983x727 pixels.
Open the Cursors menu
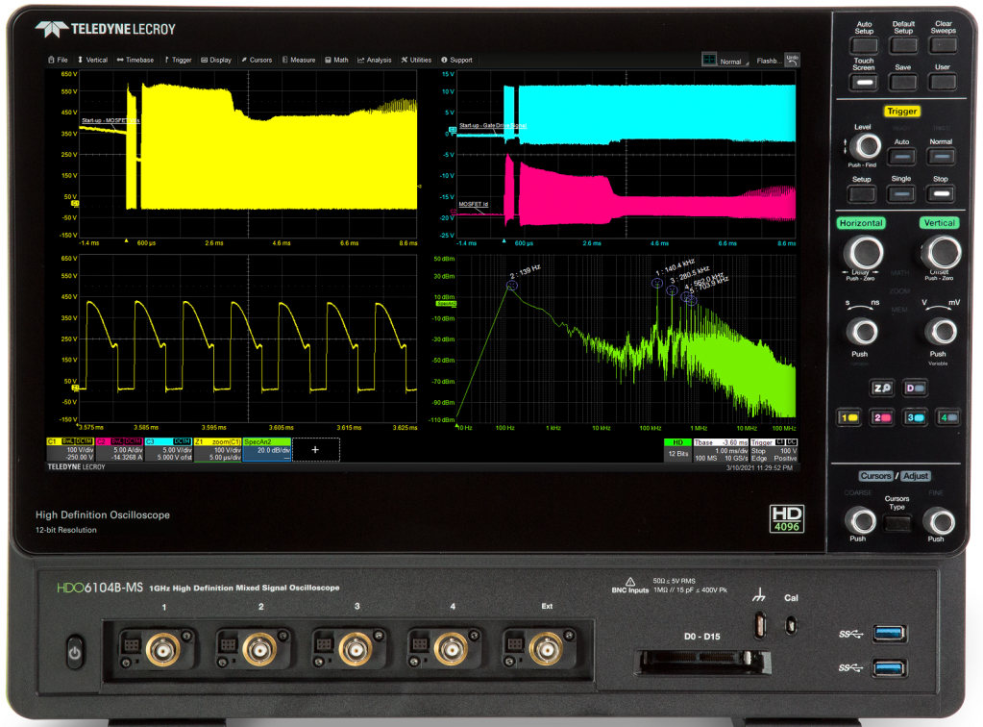click(257, 61)
